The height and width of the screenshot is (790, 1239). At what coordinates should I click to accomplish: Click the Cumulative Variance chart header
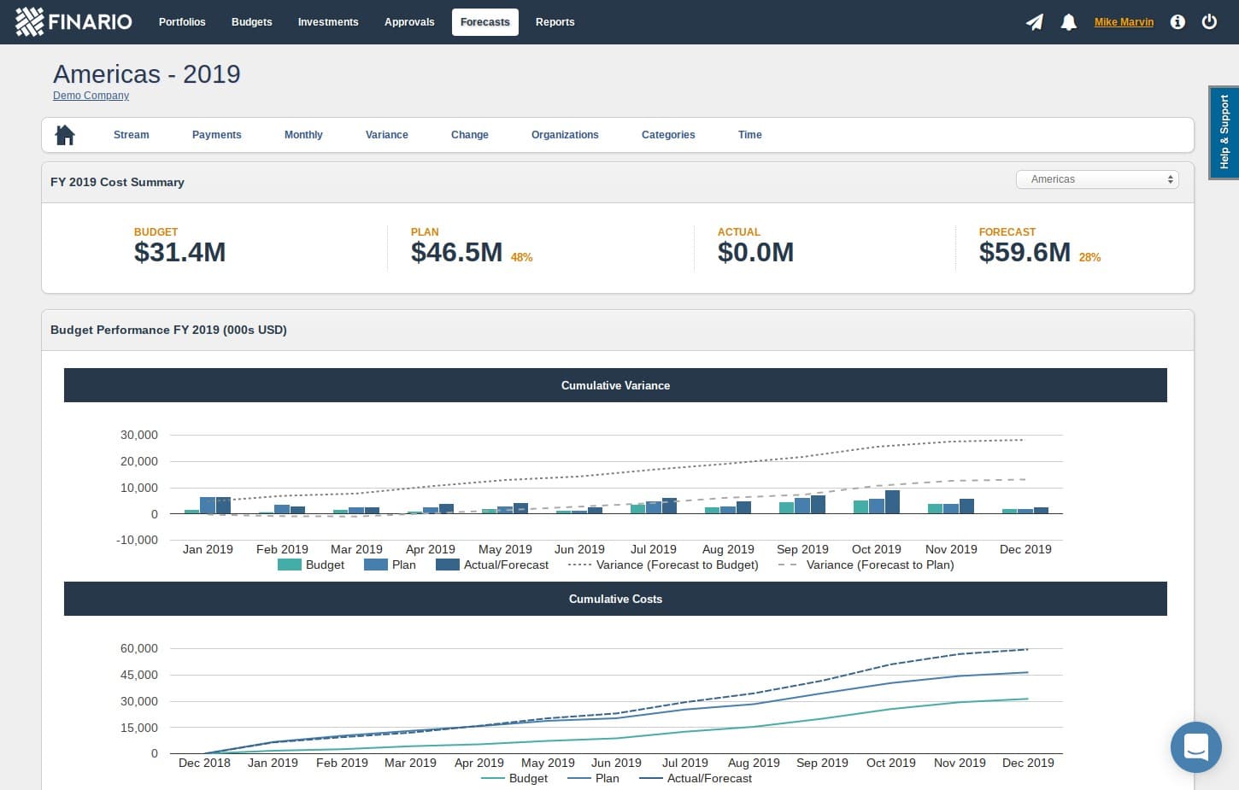pyautogui.click(x=615, y=385)
